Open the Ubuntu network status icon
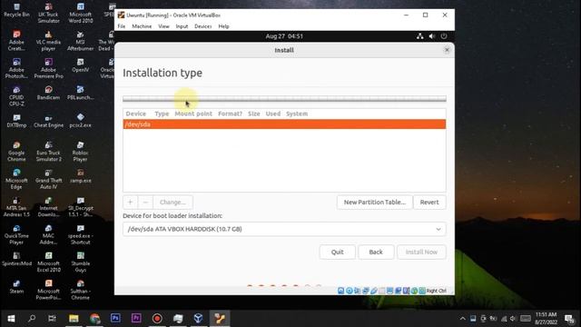 tap(419, 36)
